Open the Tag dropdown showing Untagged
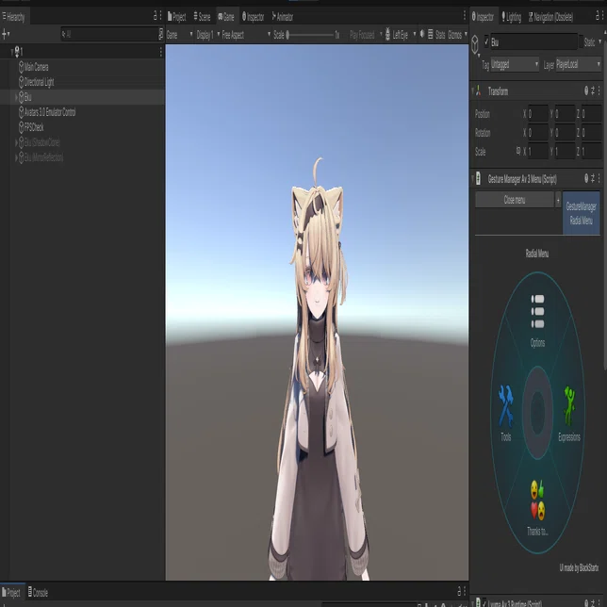 (x=515, y=64)
